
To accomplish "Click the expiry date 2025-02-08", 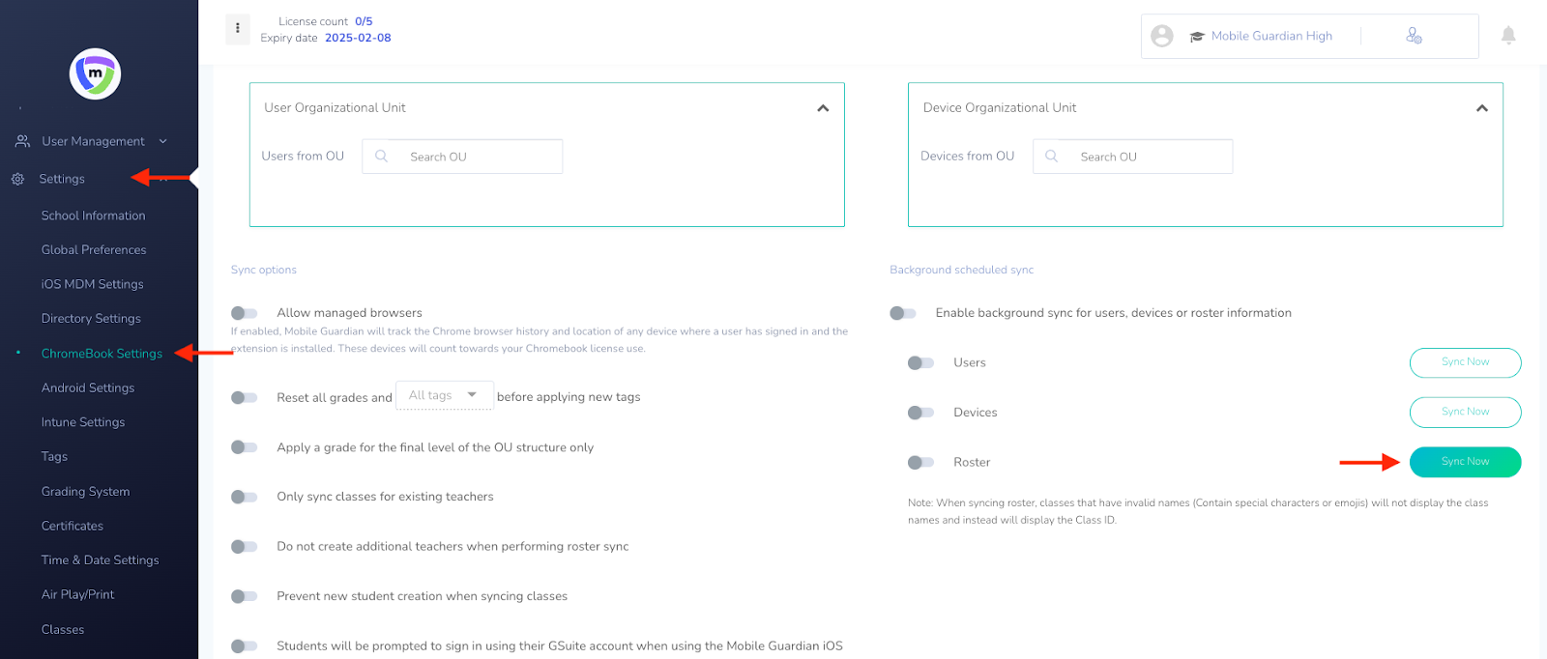I will coord(358,38).
